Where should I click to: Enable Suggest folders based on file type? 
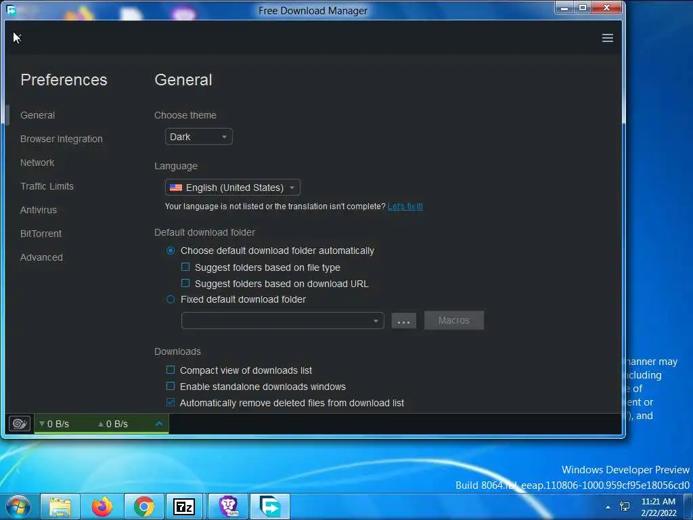click(x=185, y=267)
